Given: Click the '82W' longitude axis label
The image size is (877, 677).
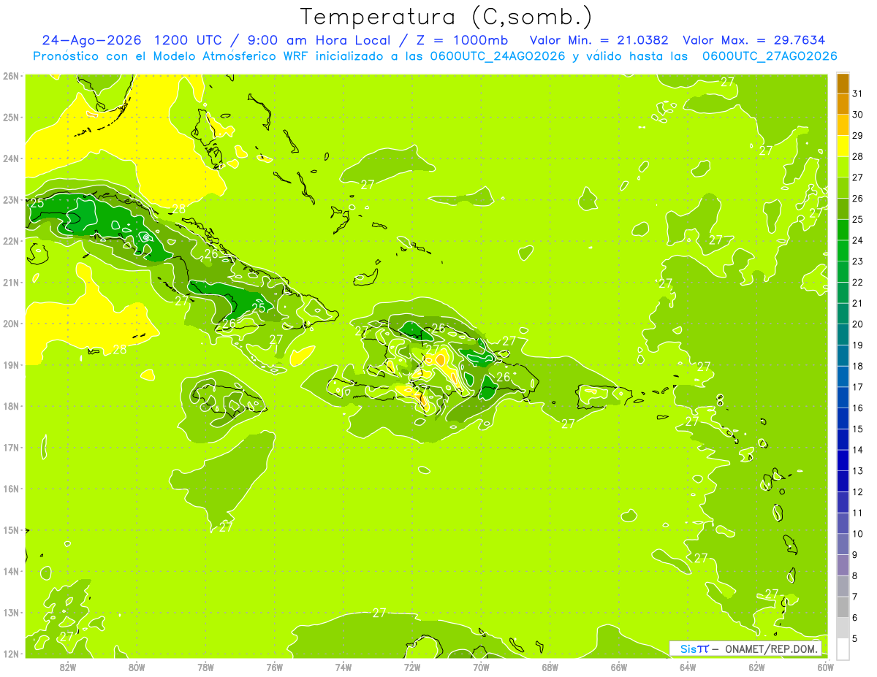Looking at the screenshot, I should point(68,667).
